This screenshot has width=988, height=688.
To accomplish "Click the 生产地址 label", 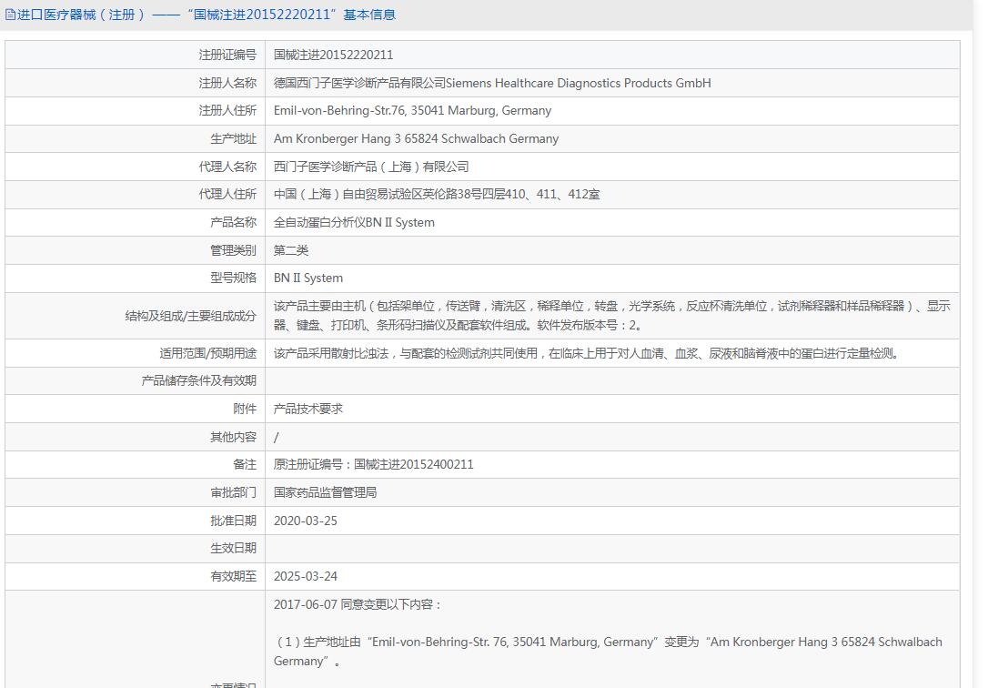I will pyautogui.click(x=233, y=138).
